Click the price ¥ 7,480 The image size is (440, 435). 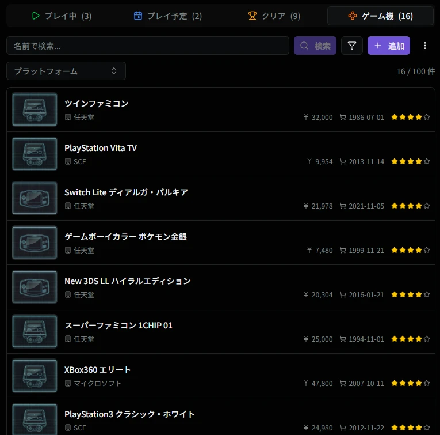(320, 251)
